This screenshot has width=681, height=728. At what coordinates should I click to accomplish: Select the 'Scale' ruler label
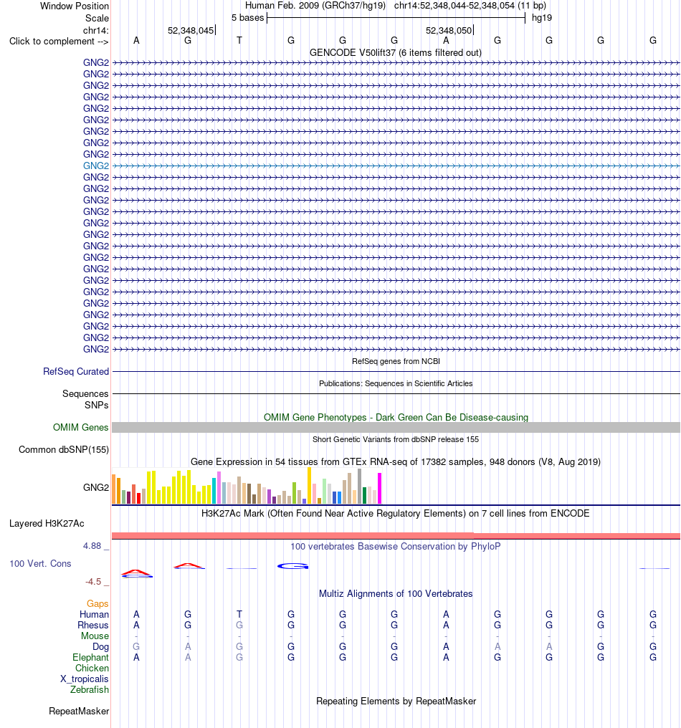point(97,18)
